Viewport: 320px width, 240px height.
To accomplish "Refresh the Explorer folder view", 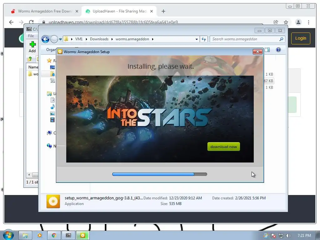I will tap(204, 39).
